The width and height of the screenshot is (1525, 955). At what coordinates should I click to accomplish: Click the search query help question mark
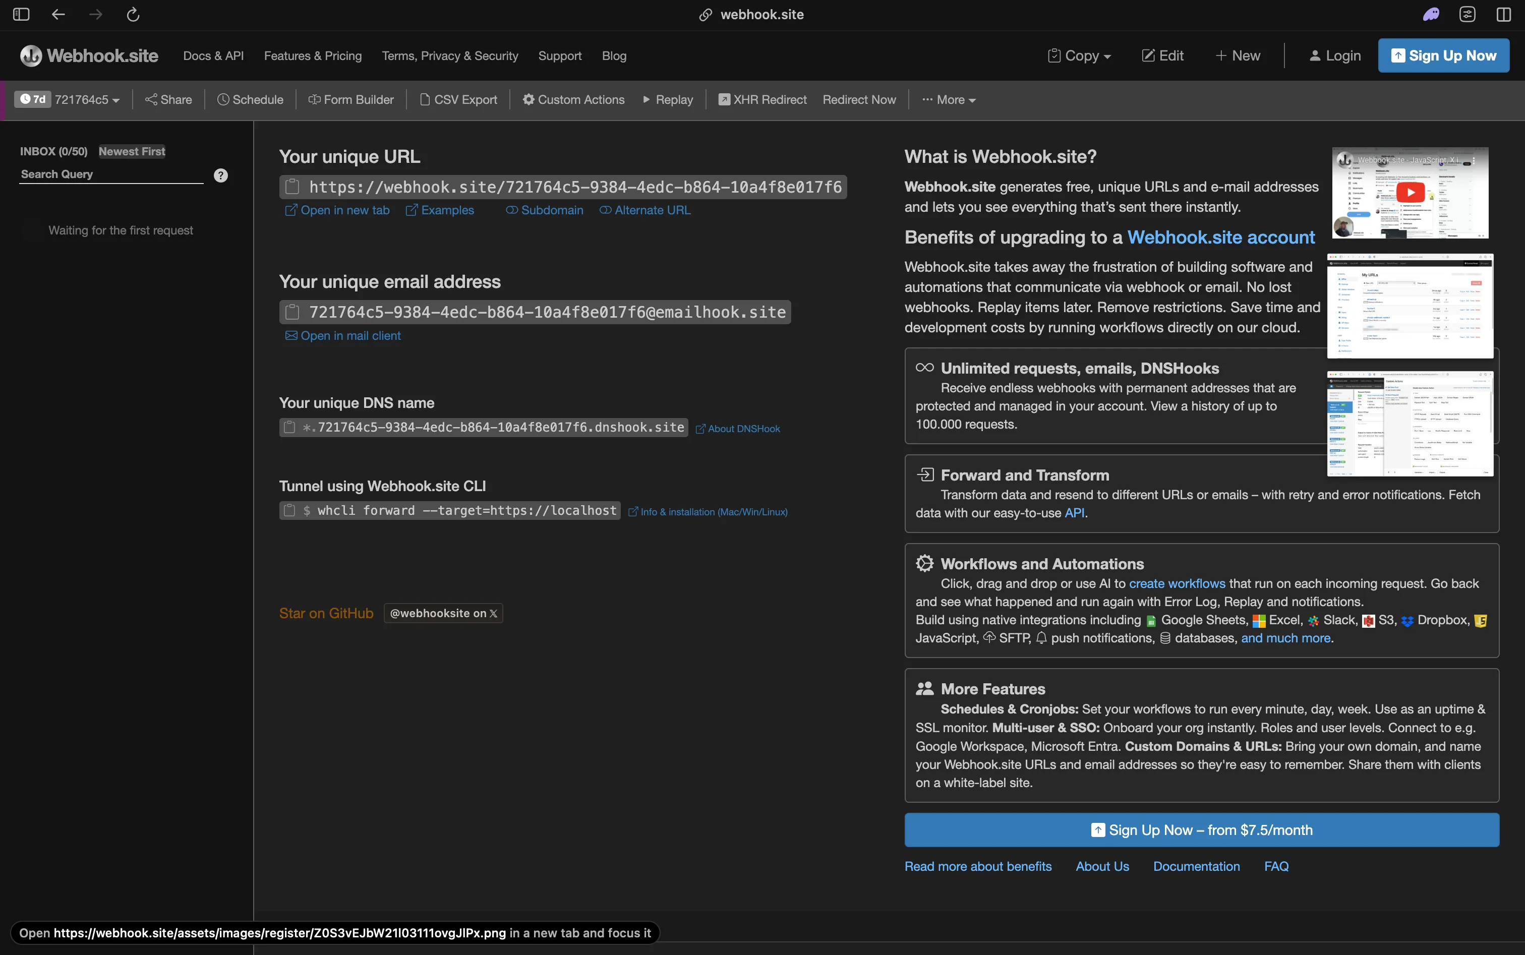pos(220,175)
